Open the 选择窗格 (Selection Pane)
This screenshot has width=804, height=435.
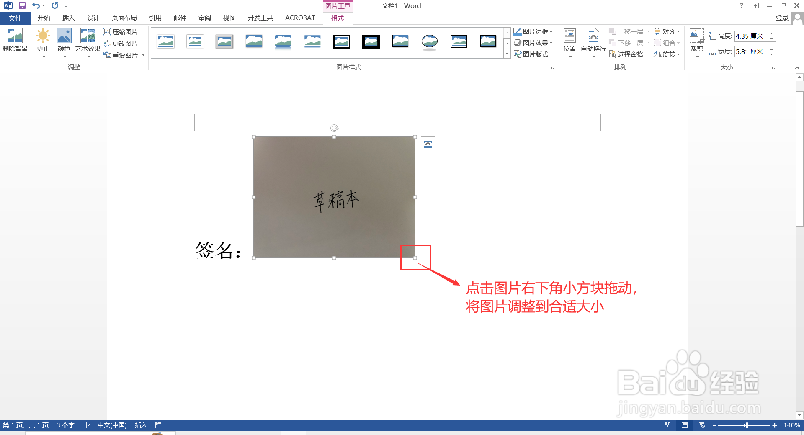click(x=627, y=54)
